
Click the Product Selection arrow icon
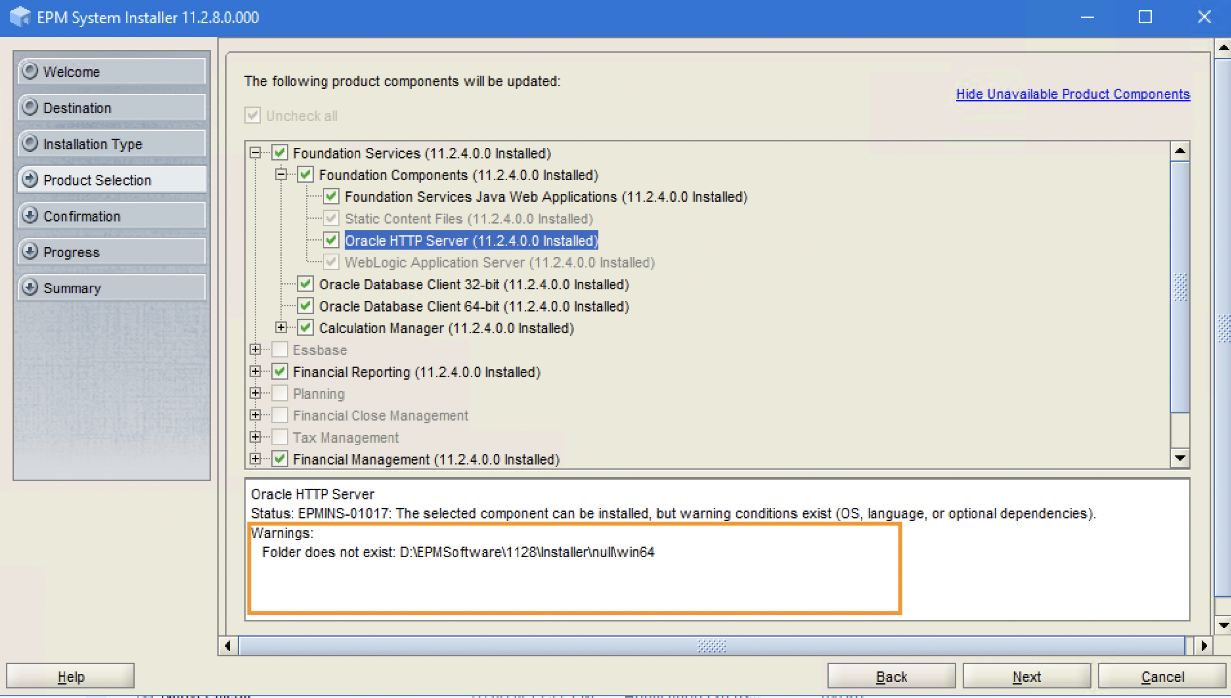coord(30,179)
